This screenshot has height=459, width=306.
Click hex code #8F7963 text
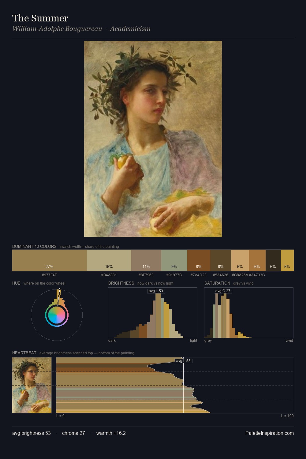coord(146,275)
